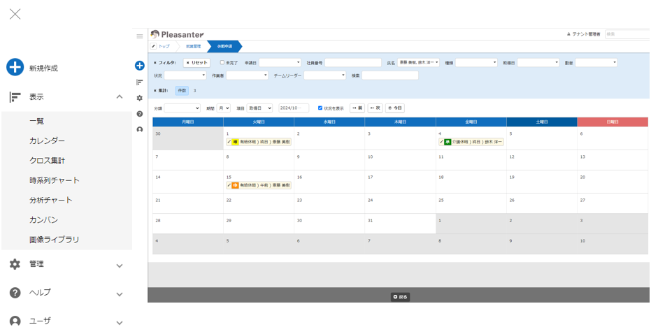Click the user avatar icon beside ユーザ
Image resolution: width=651 pixels, height=334 pixels.
pyautogui.click(x=15, y=321)
